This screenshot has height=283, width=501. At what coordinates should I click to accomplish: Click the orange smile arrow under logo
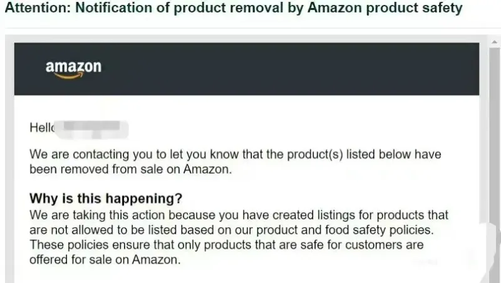pos(70,77)
